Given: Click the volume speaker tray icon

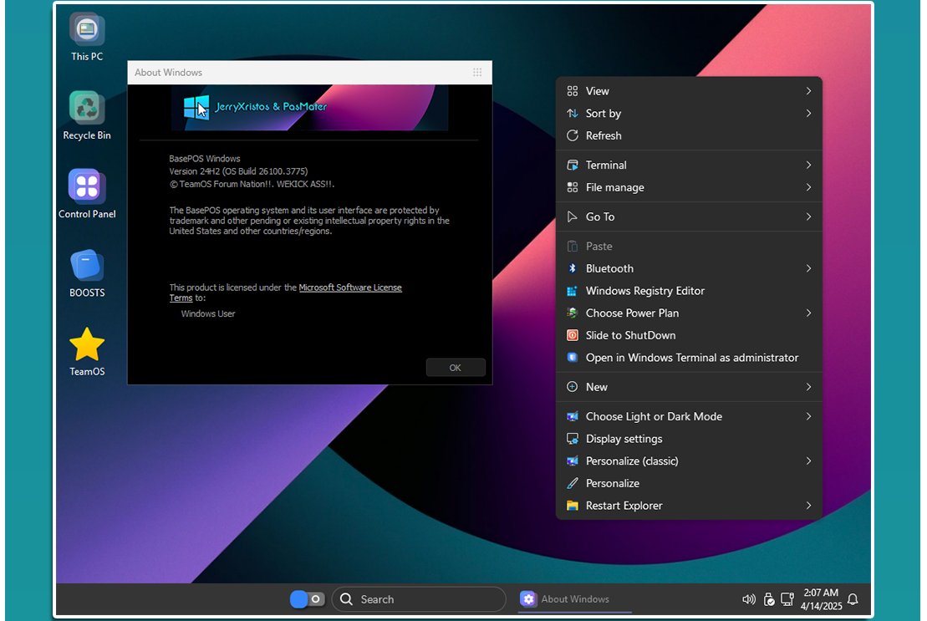Looking at the screenshot, I should click(x=748, y=599).
